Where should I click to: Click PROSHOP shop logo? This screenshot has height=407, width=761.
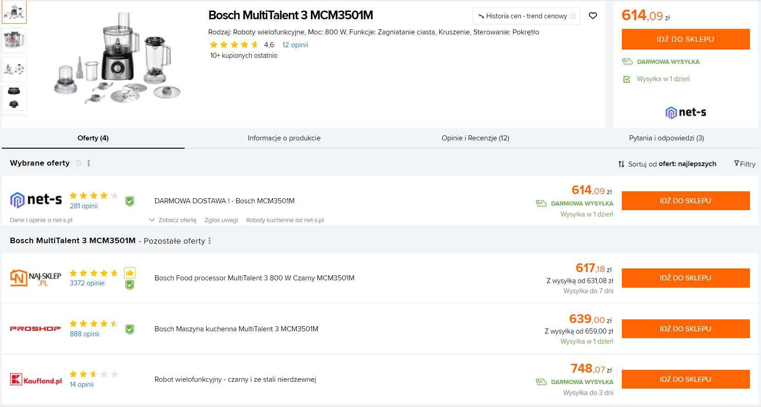click(35, 329)
